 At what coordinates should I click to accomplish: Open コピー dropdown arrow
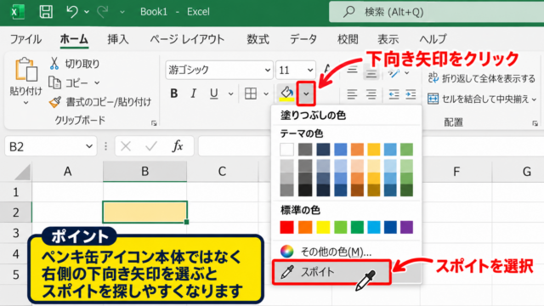(97, 82)
